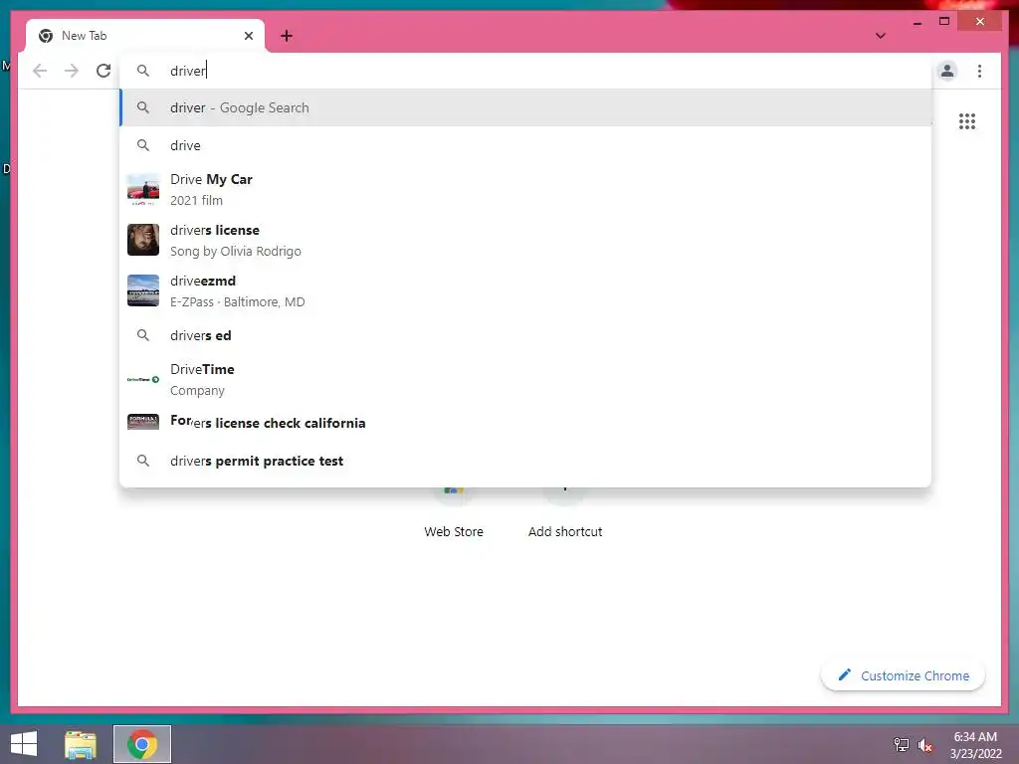
Task: Open Customize Chrome
Action: pos(904,675)
